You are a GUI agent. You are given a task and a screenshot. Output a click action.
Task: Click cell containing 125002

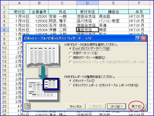tap(39, 21)
